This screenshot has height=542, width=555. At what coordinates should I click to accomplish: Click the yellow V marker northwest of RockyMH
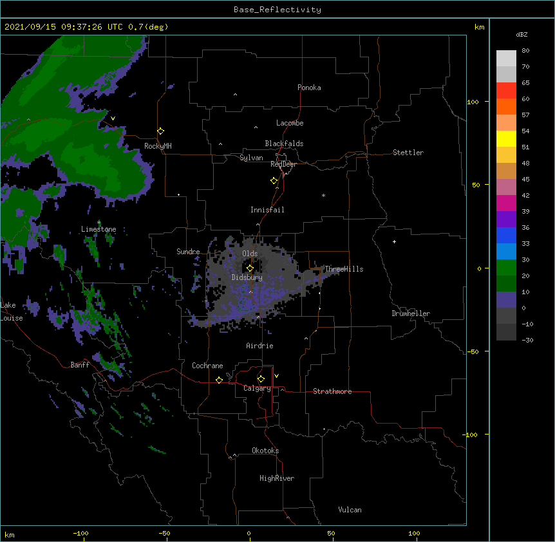[x=113, y=118]
